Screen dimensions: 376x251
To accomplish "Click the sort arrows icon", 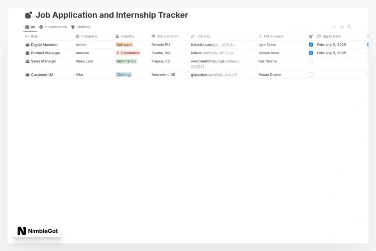I will coord(342,27).
